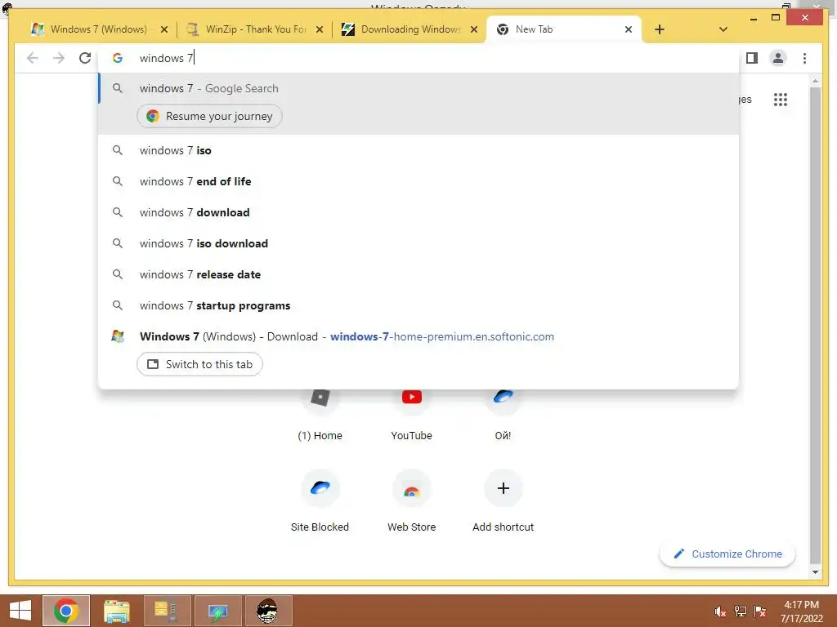Viewport: 837px width, 627px height.
Task: Toggle the side panel icon
Action: (752, 58)
